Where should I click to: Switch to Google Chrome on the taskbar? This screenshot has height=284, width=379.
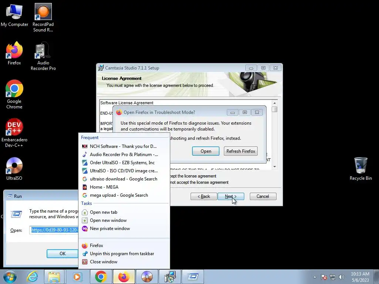point(101,277)
